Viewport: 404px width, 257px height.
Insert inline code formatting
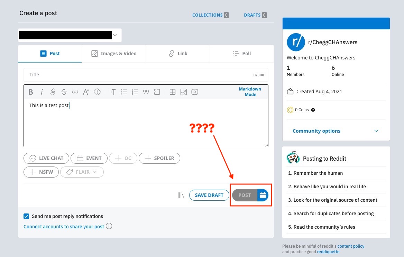(75, 92)
